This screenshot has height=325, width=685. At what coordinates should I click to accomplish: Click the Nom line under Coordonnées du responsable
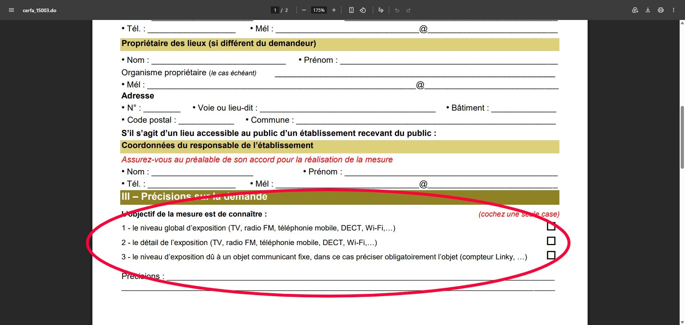(x=202, y=172)
